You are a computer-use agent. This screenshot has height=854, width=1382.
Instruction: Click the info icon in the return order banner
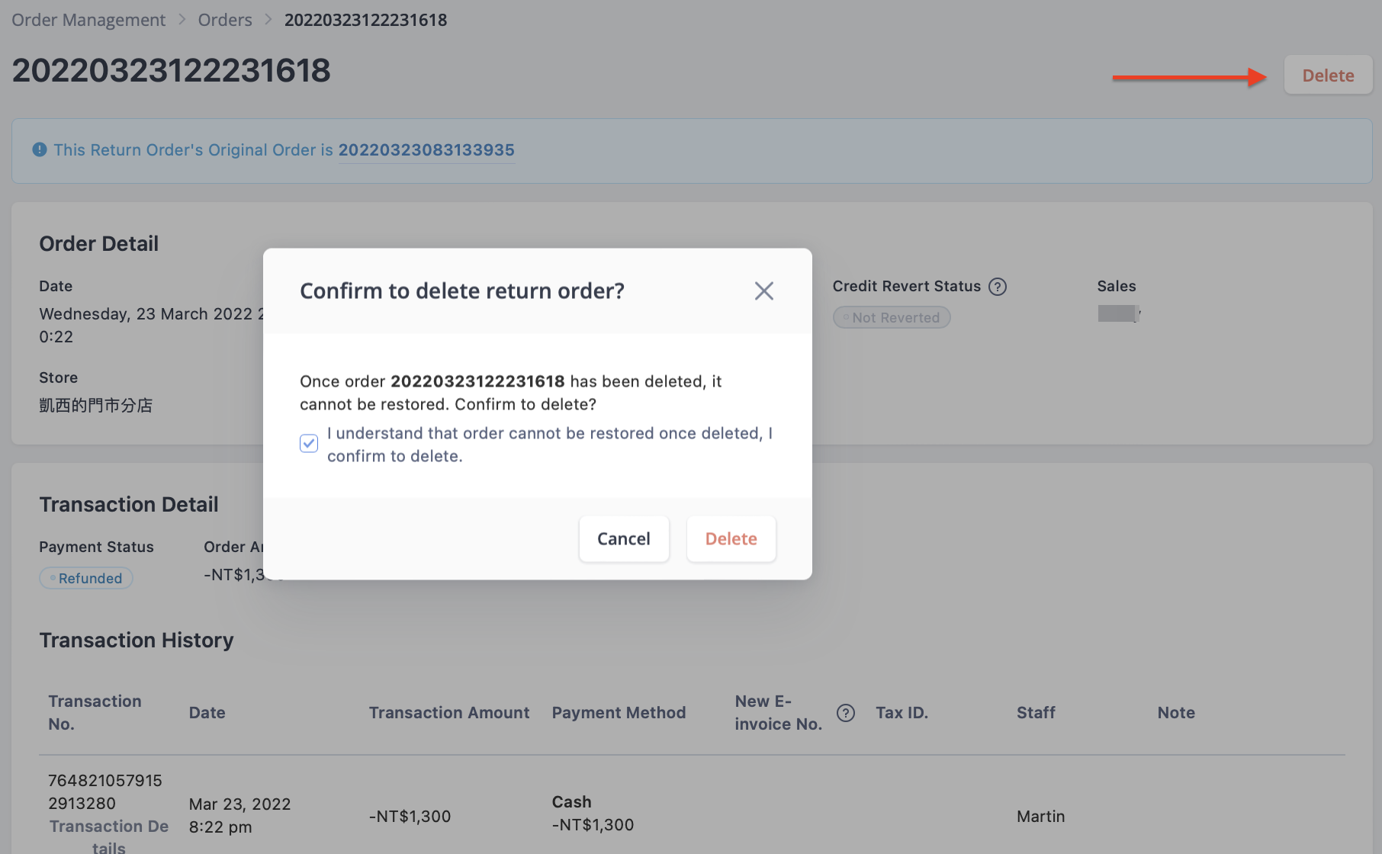point(40,149)
